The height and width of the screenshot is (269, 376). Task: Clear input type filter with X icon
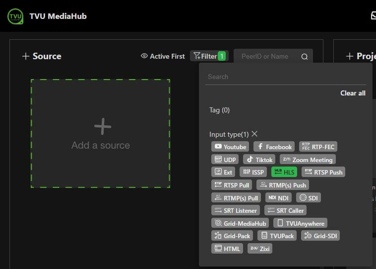click(254, 134)
